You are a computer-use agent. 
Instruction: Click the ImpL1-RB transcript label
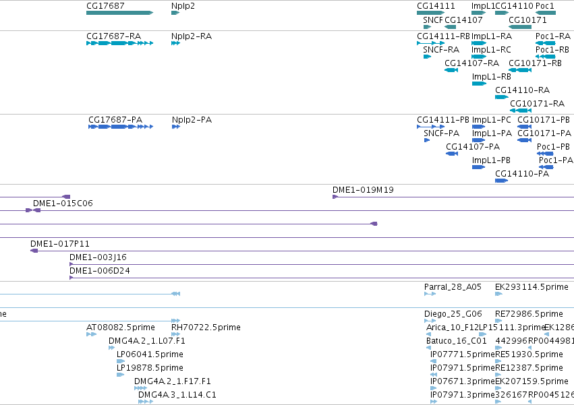point(491,77)
